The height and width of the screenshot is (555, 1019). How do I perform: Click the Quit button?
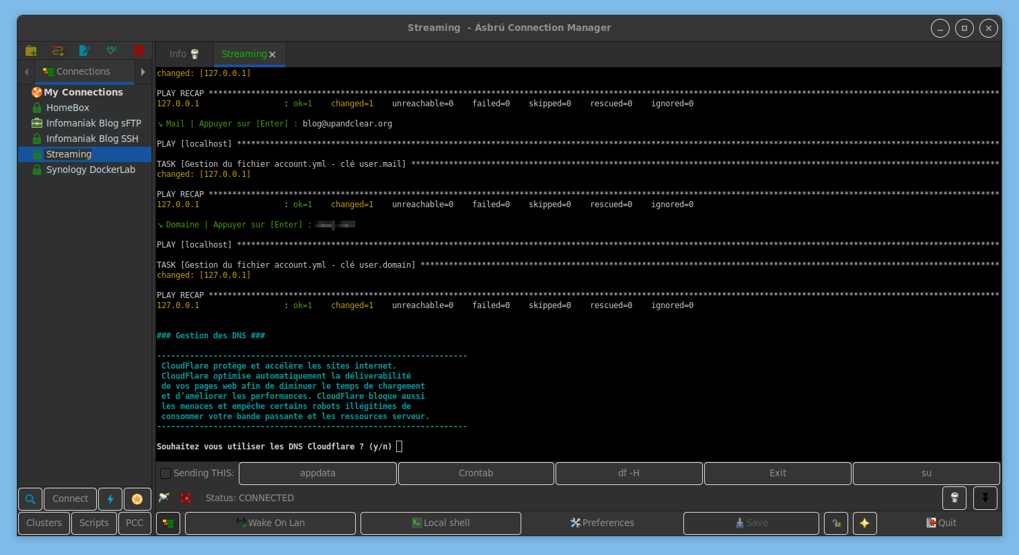[941, 523]
